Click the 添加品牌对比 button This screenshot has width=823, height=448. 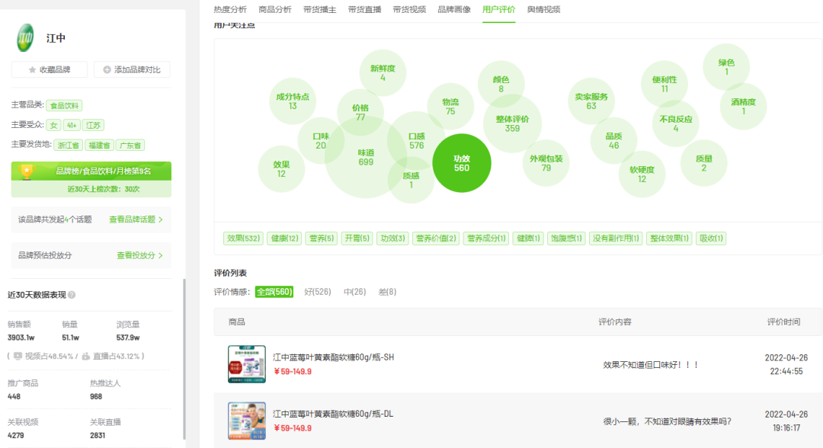tap(132, 70)
